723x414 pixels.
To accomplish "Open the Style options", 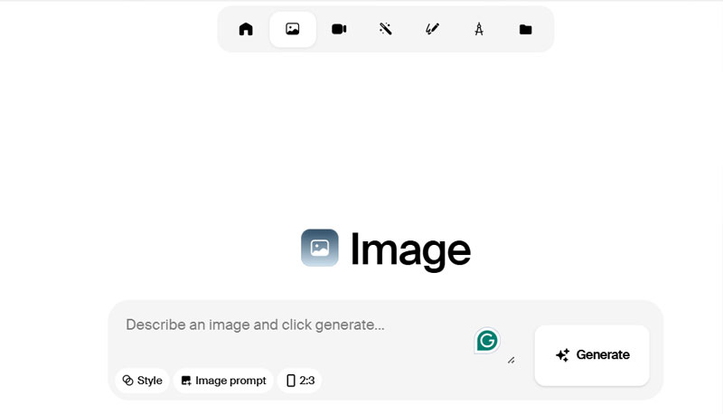I will tap(142, 381).
